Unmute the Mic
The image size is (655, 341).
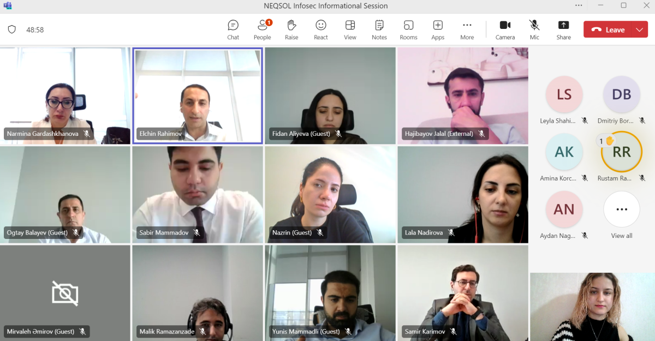click(x=534, y=29)
